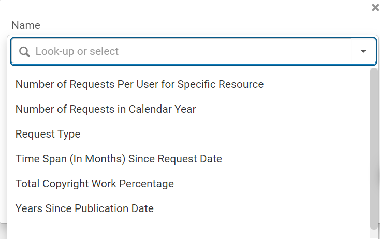
Task: Click the In Months time span entry
Action: point(119,159)
